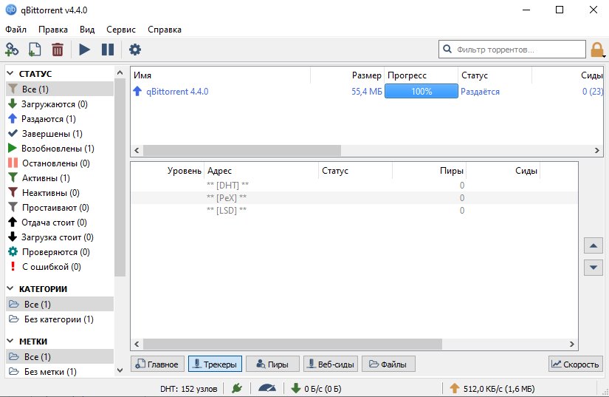Image resolution: width=609 pixels, height=397 pixels.
Task: Toggle the Speed graph button
Action: [575, 364]
